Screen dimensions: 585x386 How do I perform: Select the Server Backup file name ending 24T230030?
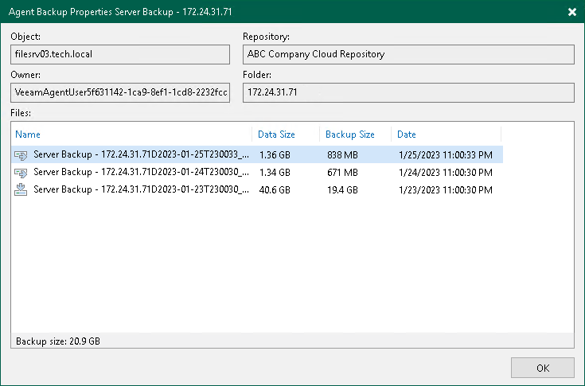[142, 172]
